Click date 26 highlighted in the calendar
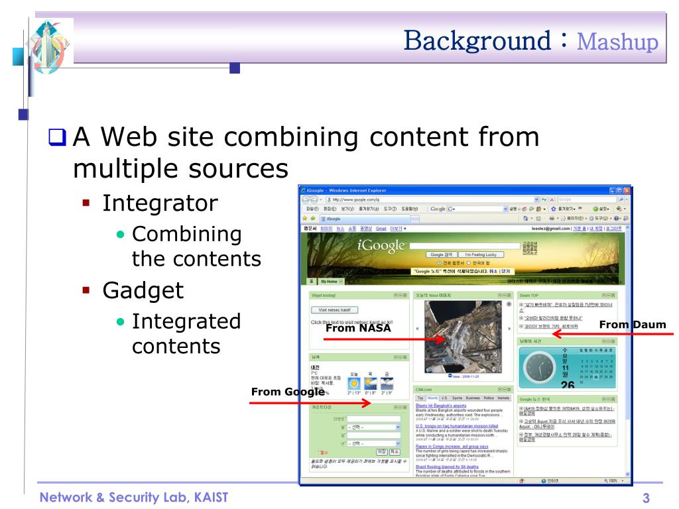 tap(596, 377)
